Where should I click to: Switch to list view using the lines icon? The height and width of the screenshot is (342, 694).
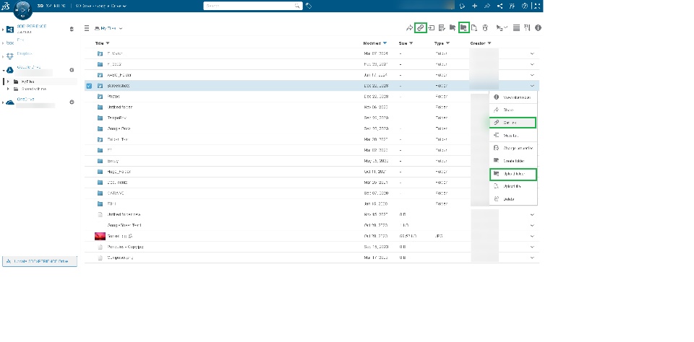(516, 28)
